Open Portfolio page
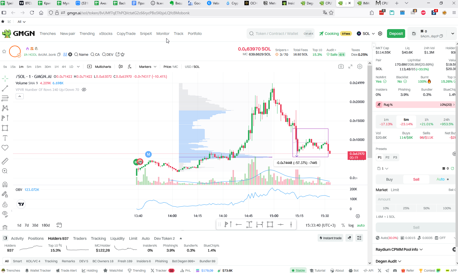Screen dimensions: 458x273 [x=195, y=34]
